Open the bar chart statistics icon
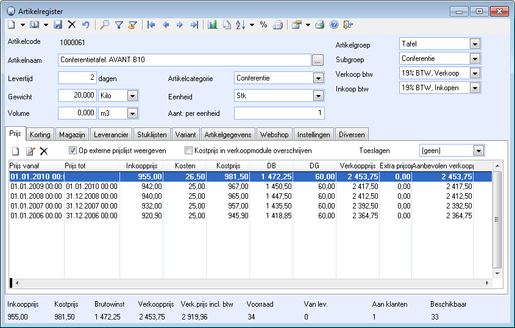The width and height of the screenshot is (515, 328). point(213,25)
